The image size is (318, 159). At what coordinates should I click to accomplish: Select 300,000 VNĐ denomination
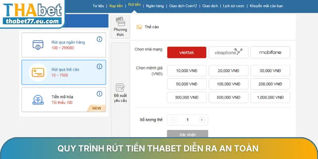tap(186, 97)
